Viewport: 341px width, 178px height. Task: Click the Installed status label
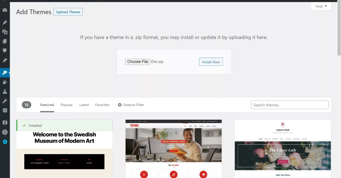pyautogui.click(x=35, y=126)
